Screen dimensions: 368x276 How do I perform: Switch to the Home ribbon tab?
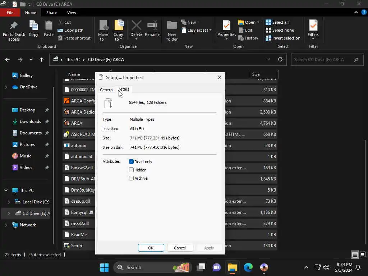31,13
